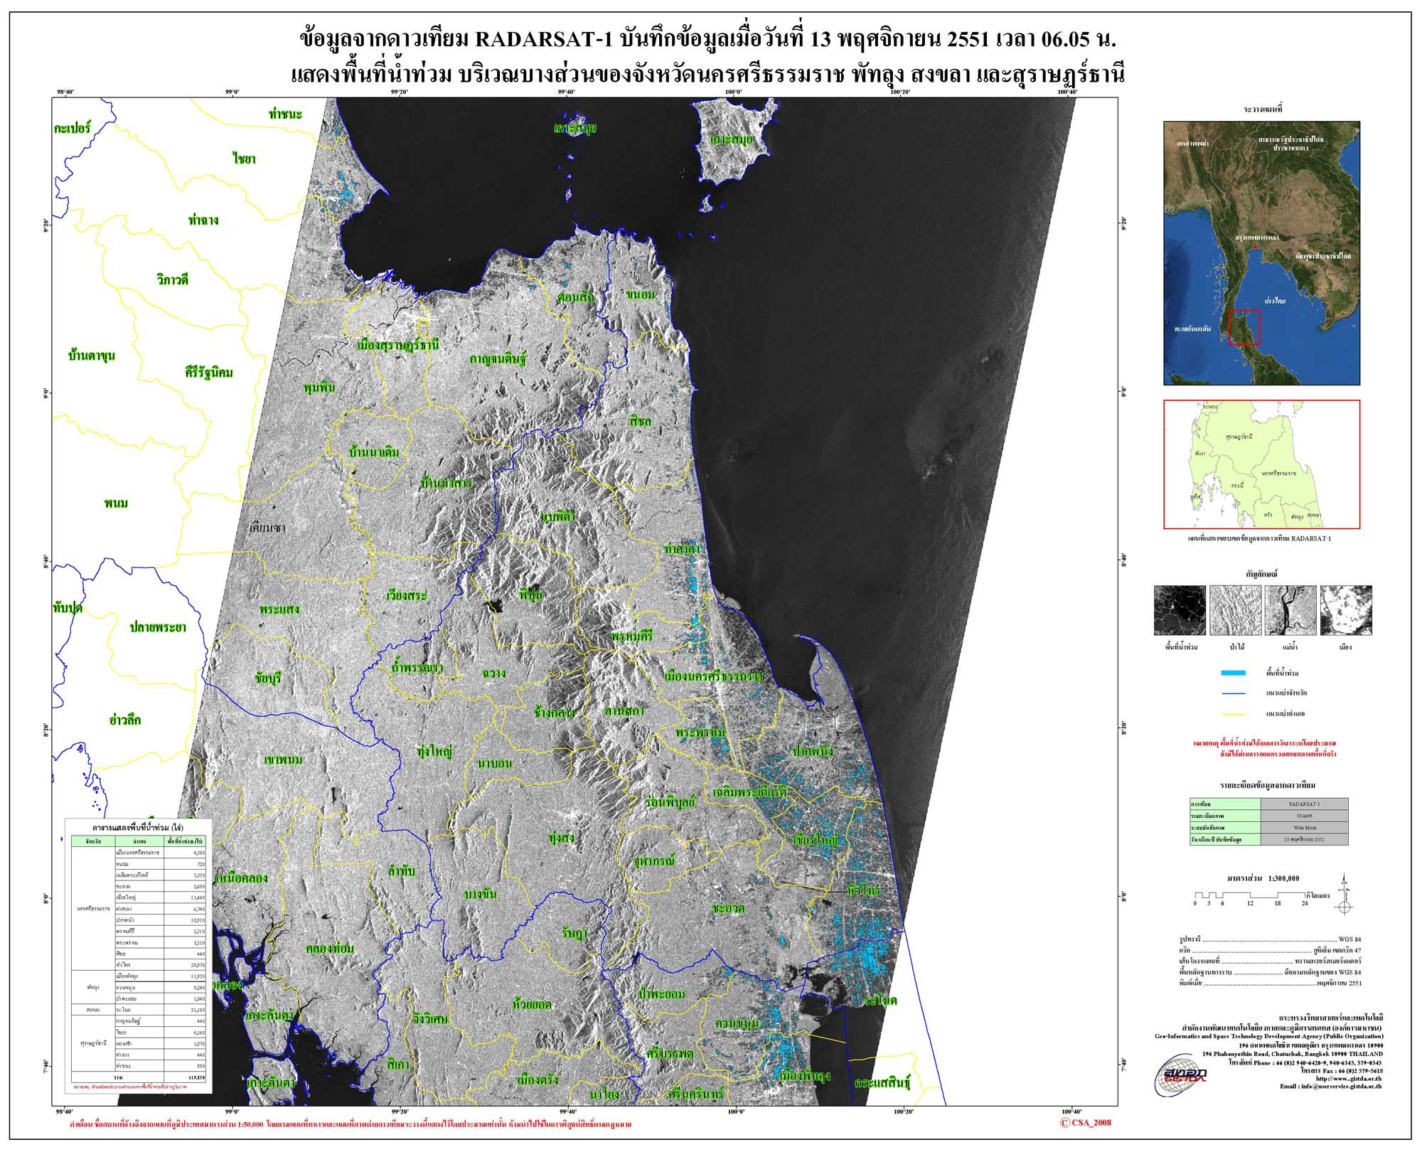Click the flooded area legend thumbnail

[1180, 610]
